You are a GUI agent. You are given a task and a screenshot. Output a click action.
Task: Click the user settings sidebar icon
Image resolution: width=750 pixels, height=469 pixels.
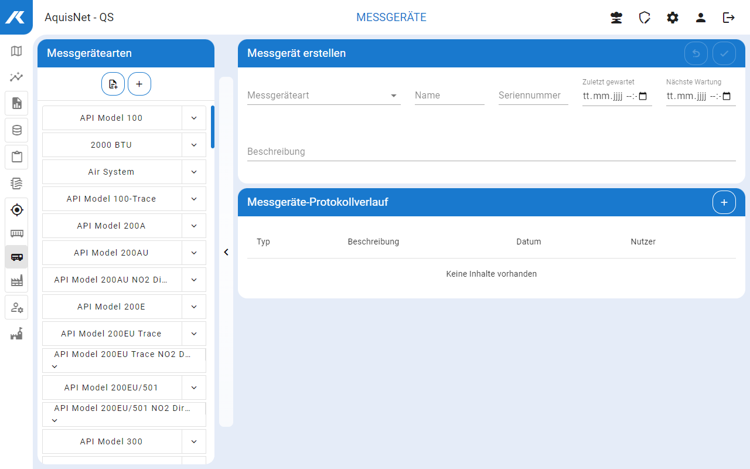tap(16, 307)
